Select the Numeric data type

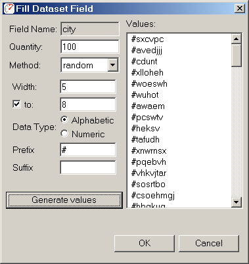pos(64,133)
